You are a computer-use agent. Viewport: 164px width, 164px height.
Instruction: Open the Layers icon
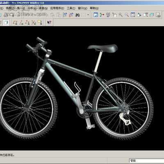click(x=152, y=15)
